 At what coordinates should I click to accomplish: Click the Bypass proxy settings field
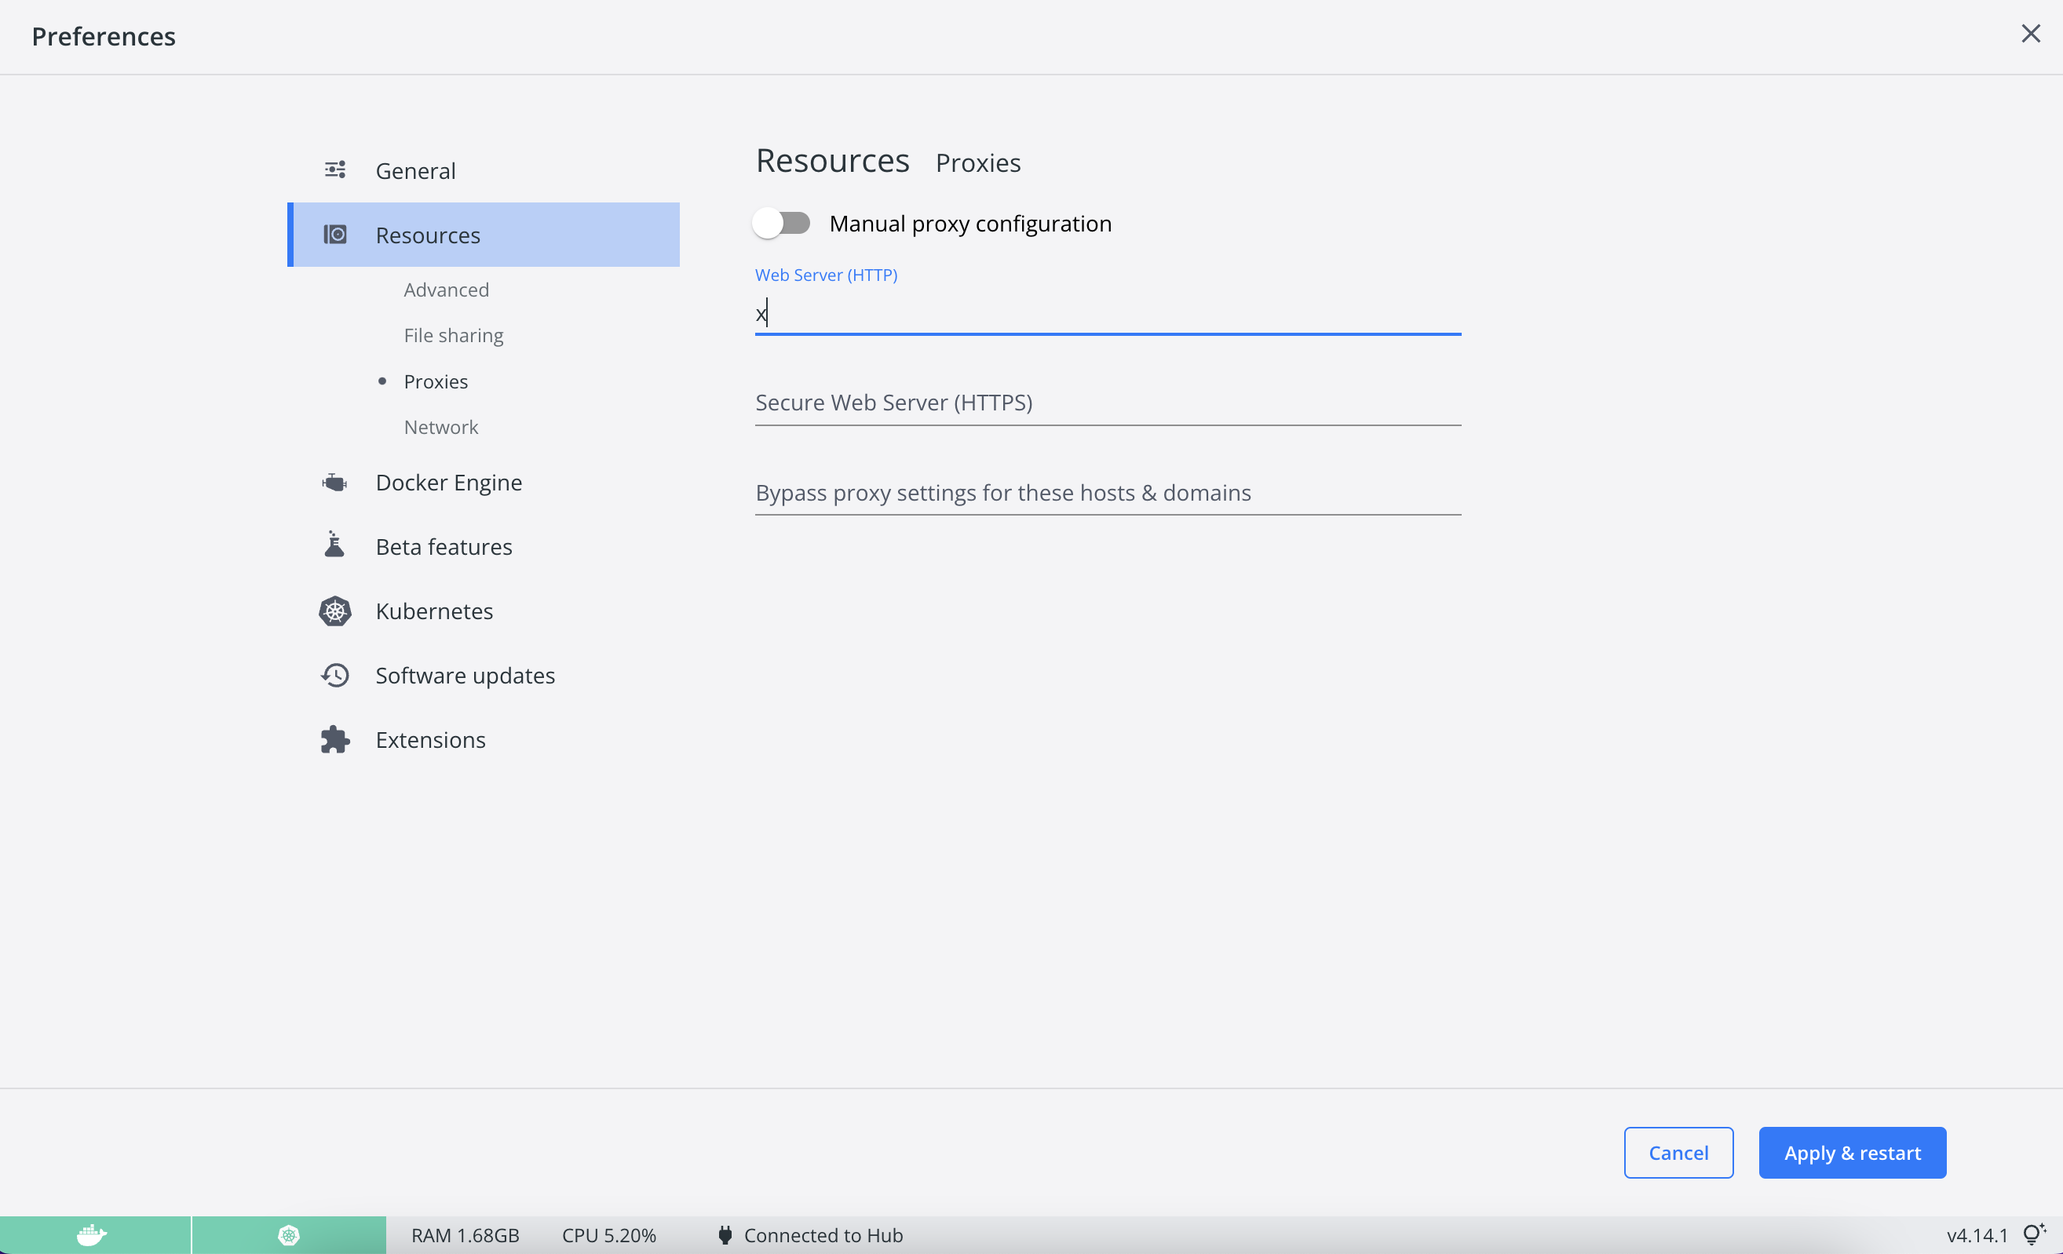pos(1107,492)
